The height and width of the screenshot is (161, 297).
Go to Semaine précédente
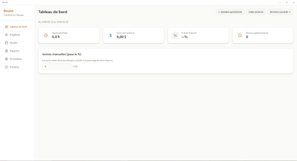coord(230,12)
